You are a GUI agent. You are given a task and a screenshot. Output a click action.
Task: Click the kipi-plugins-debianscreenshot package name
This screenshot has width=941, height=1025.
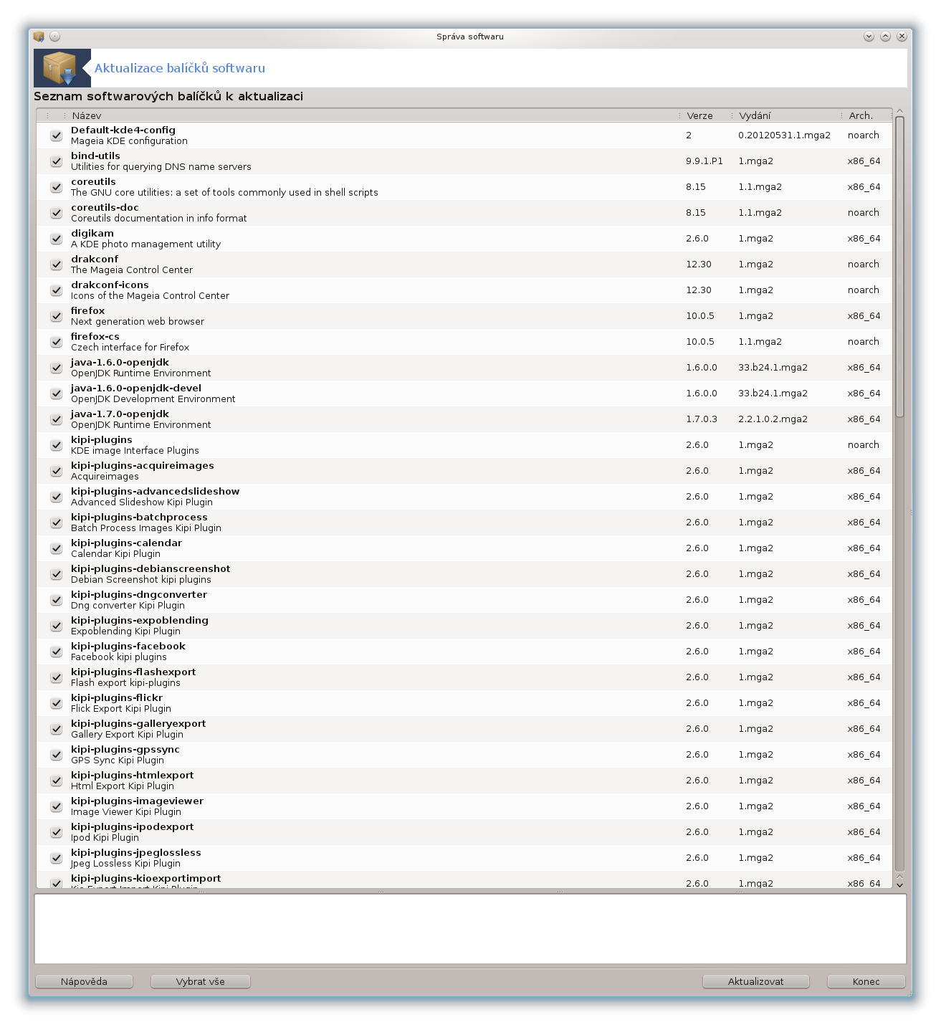pos(151,568)
